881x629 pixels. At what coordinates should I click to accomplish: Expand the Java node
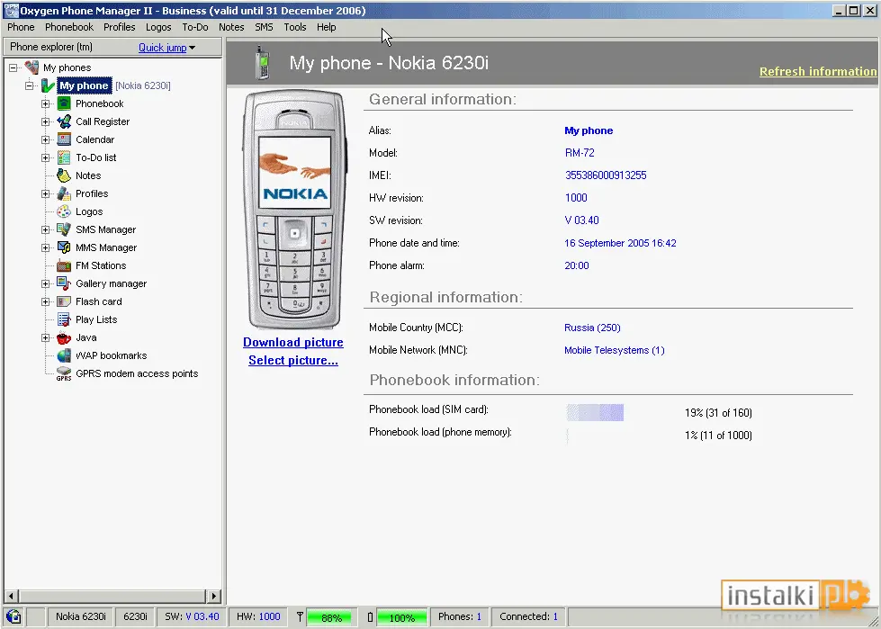click(46, 337)
